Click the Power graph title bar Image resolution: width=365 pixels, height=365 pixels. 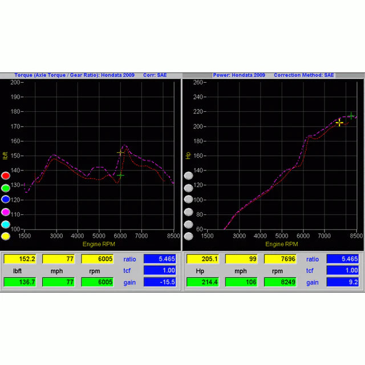(273, 75)
